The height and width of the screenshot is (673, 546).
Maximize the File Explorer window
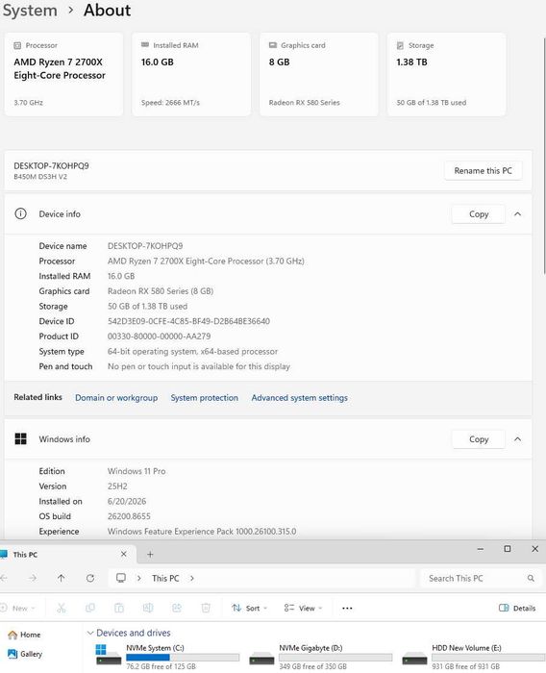pyautogui.click(x=508, y=549)
